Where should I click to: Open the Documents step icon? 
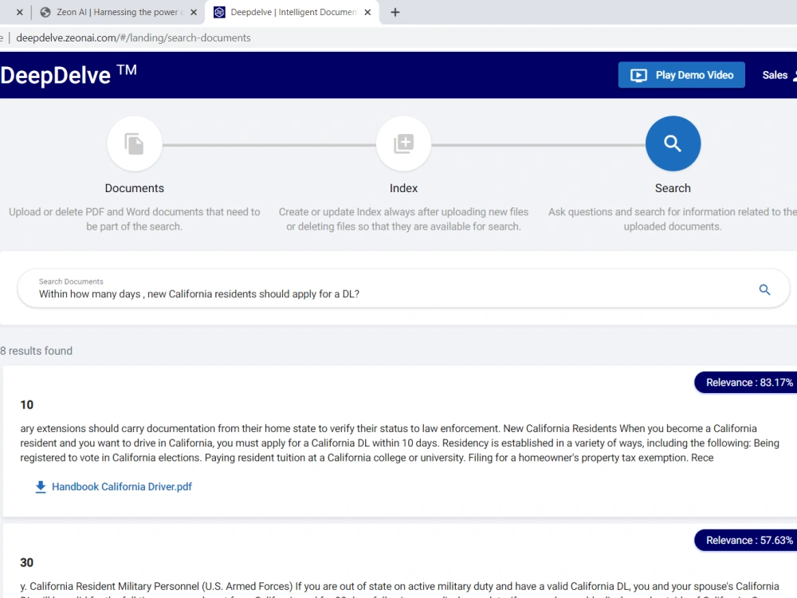(x=134, y=144)
